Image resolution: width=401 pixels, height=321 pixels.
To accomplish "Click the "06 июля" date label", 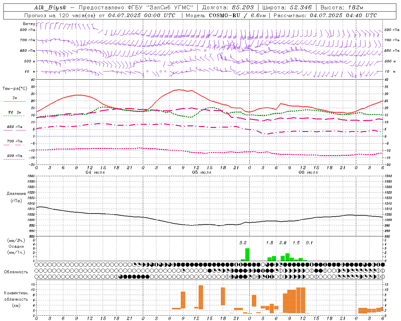I will (308, 172).
